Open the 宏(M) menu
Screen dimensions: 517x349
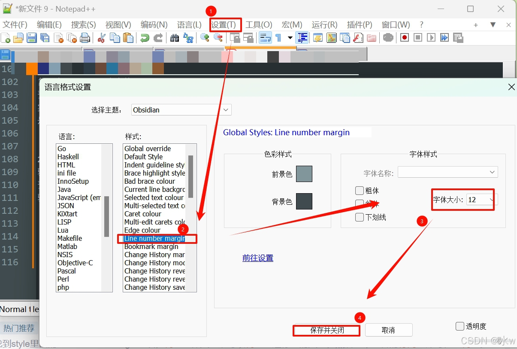pyautogui.click(x=292, y=25)
